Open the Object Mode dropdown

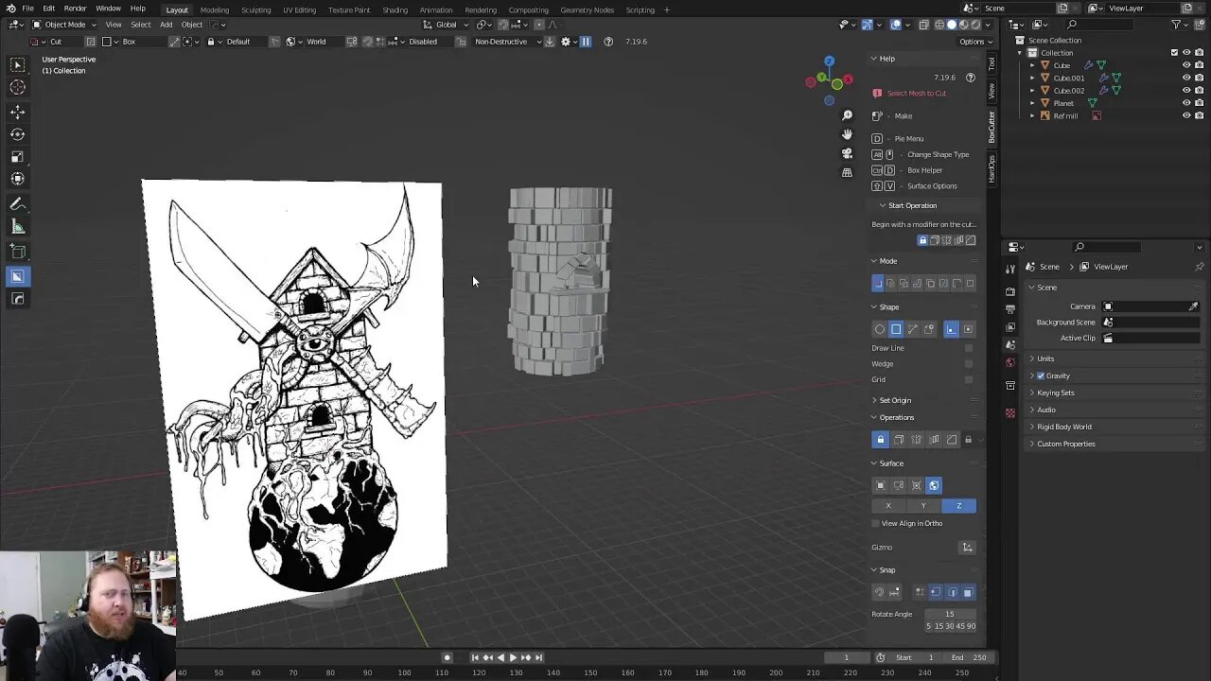(x=64, y=25)
